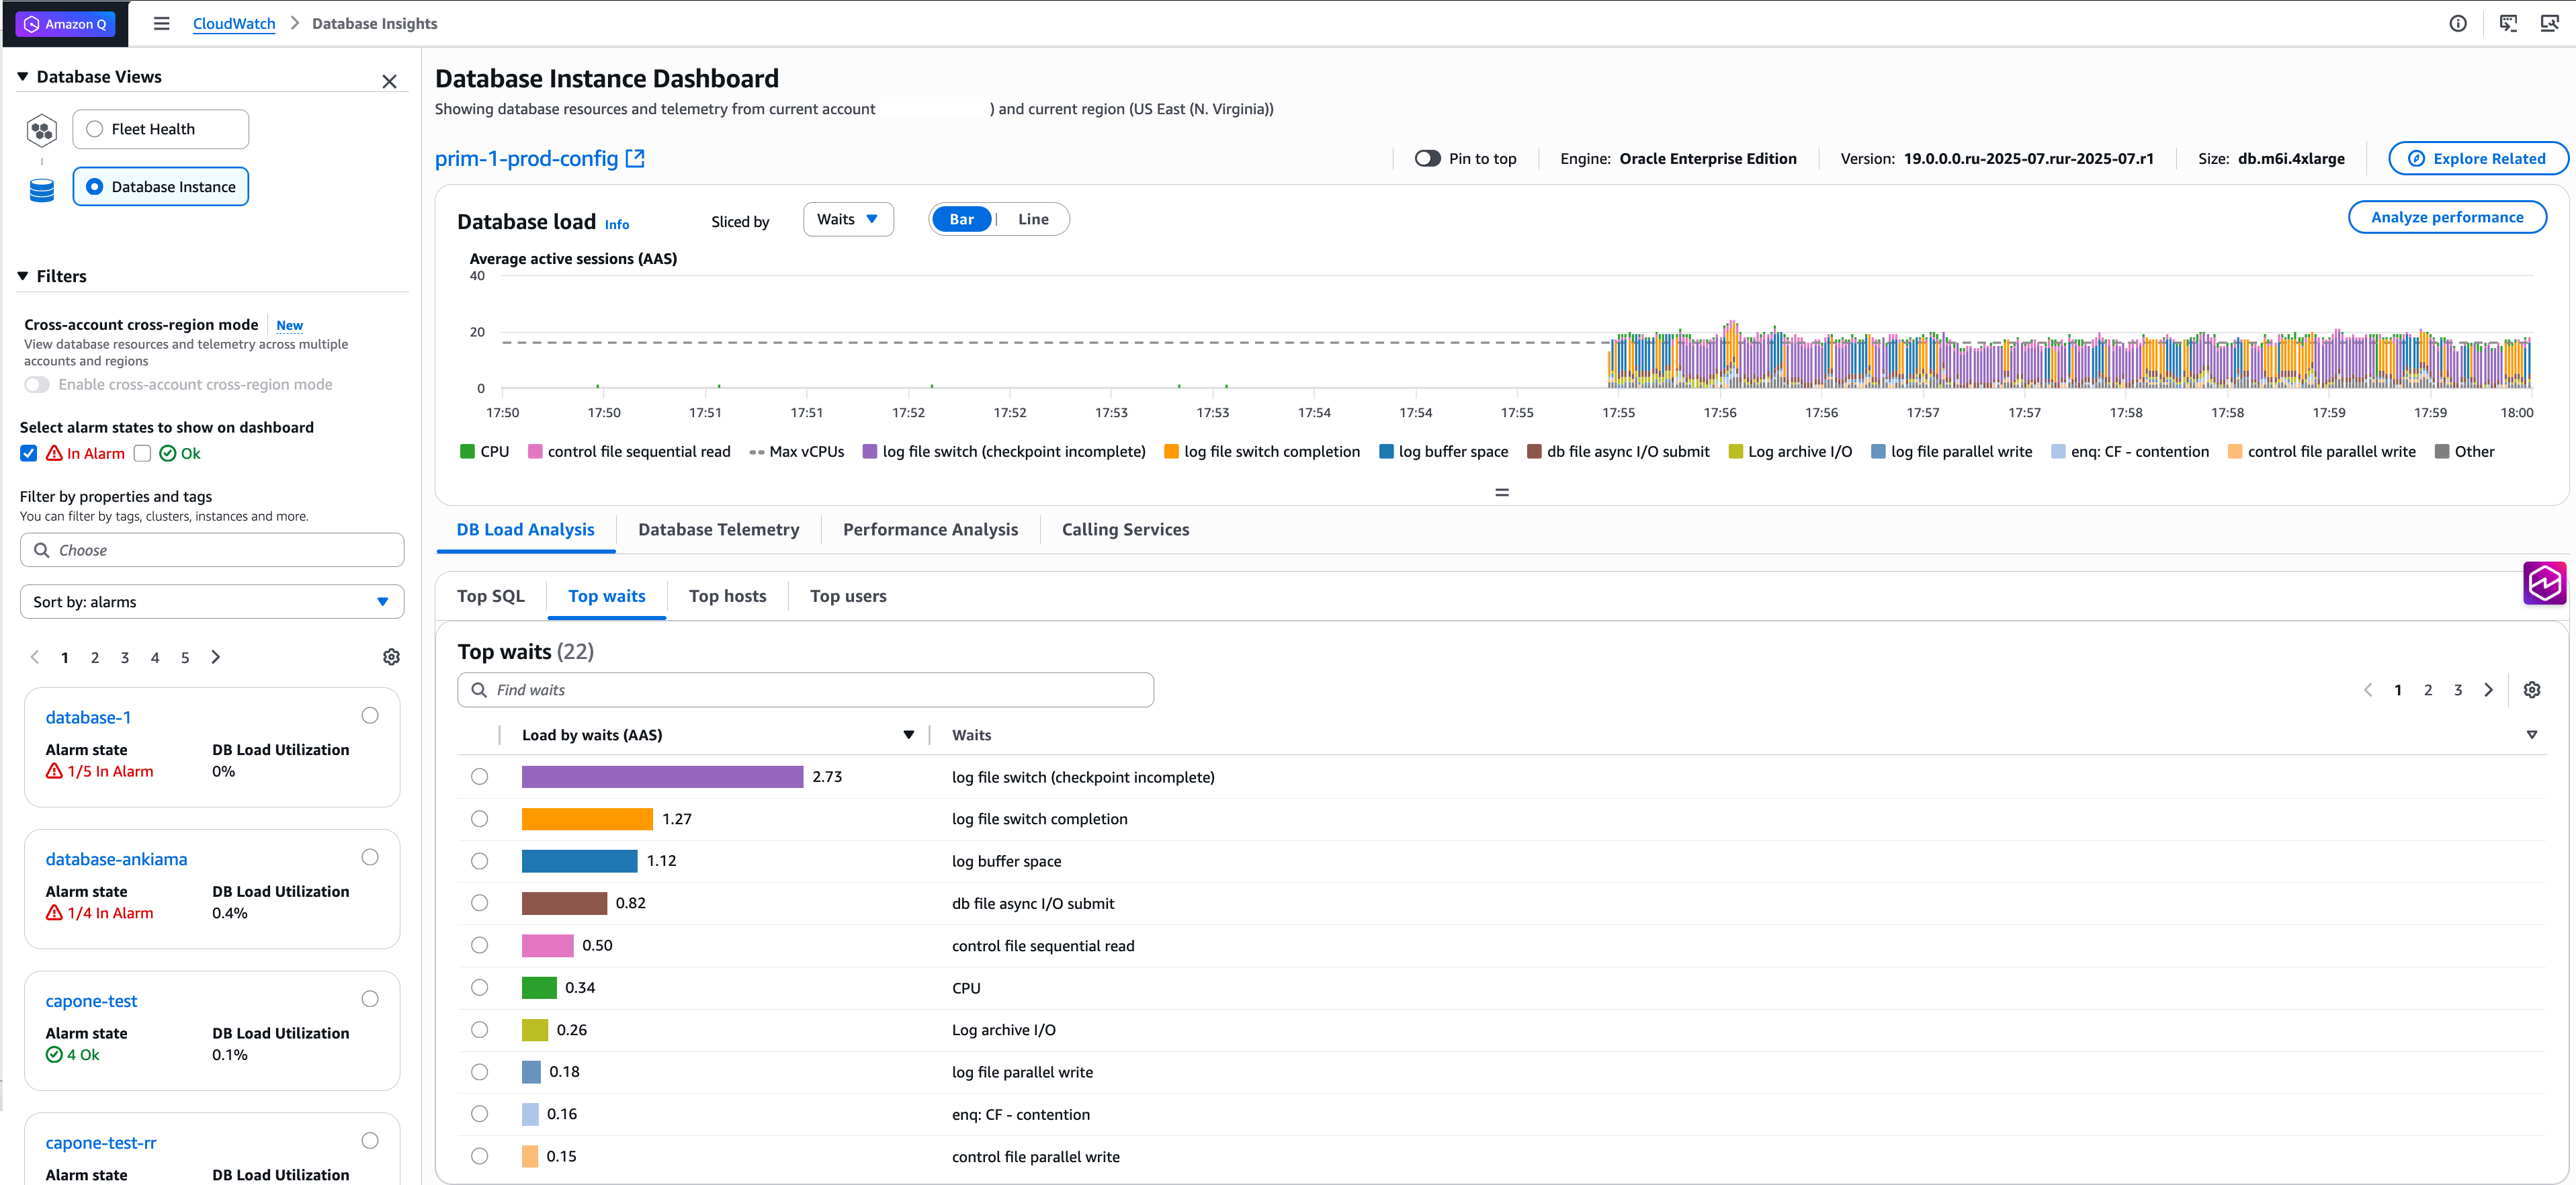The width and height of the screenshot is (2576, 1185).
Task: Sort the Waits column with arrow
Action: (x=2531, y=735)
